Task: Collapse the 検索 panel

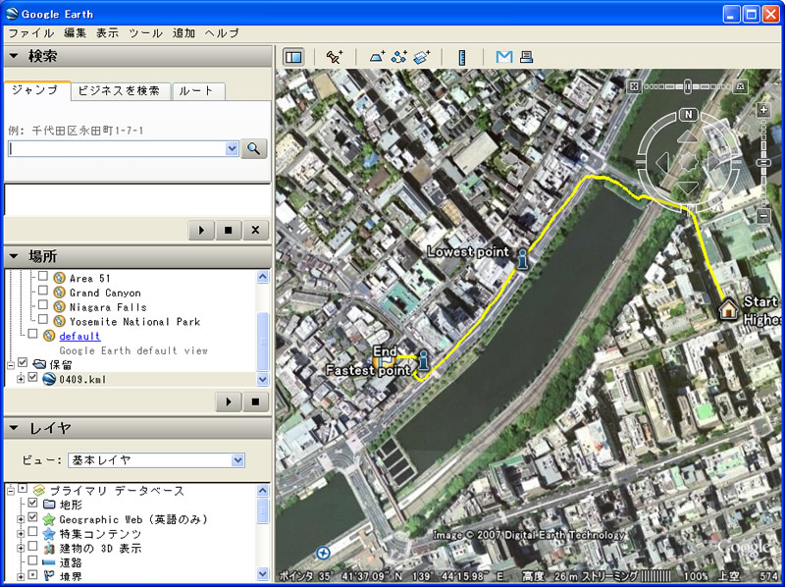Action: [14, 56]
